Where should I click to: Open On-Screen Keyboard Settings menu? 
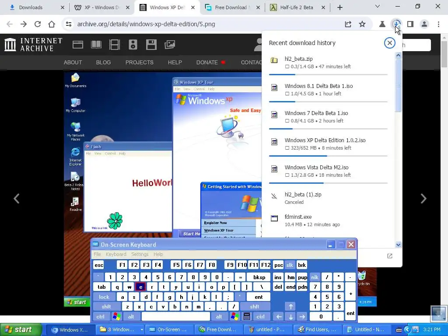pos(140,254)
